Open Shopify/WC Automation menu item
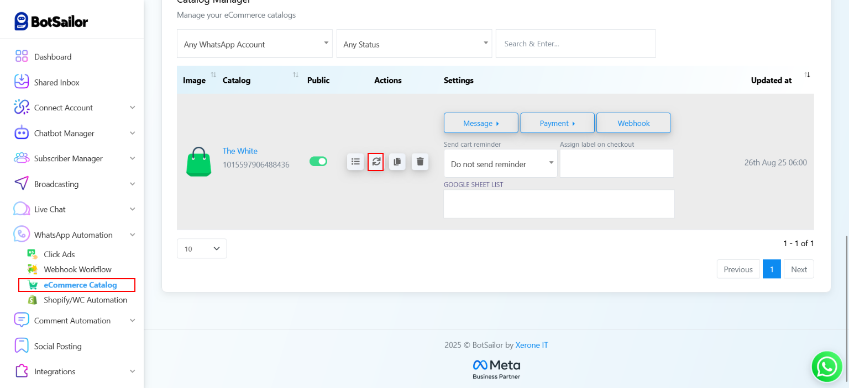The image size is (849, 388). 86,300
